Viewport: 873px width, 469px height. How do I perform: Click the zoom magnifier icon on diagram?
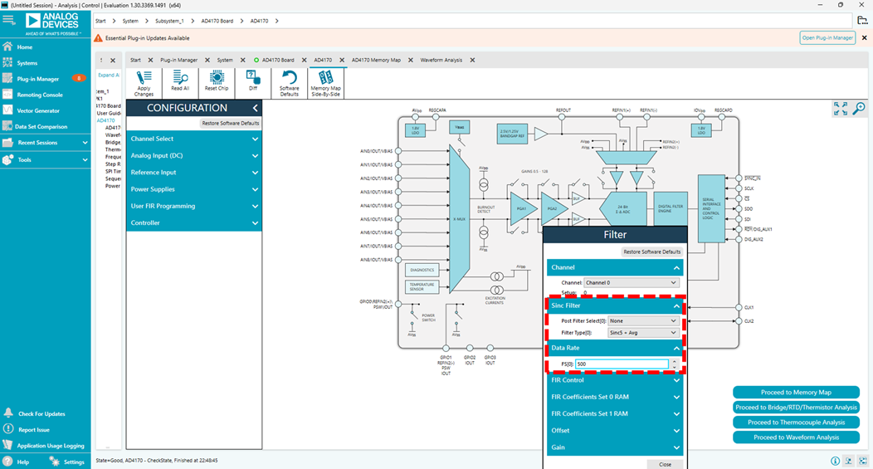859,109
